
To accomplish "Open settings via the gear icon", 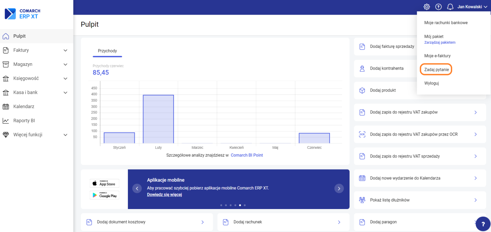I will [427, 7].
